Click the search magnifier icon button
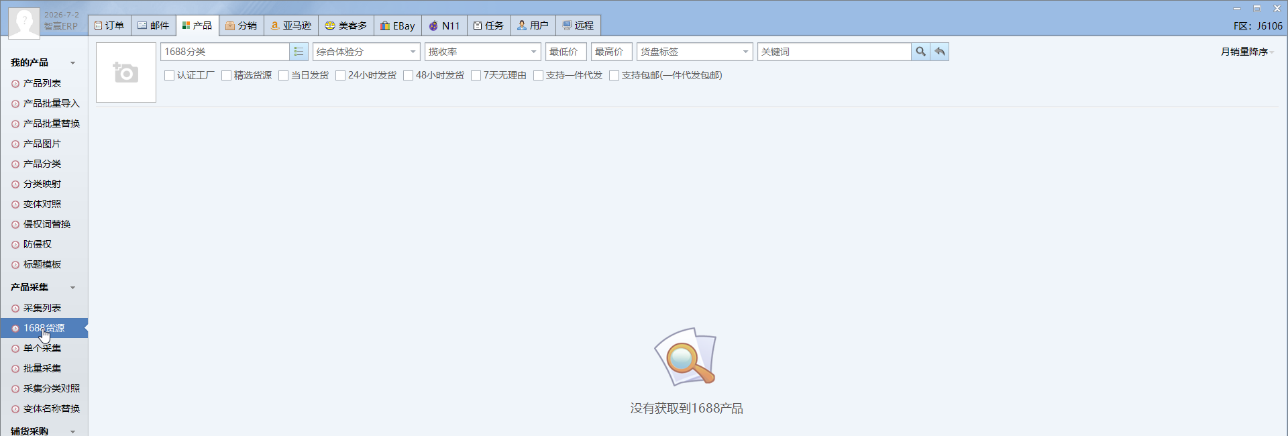The width and height of the screenshot is (1288, 436). tap(920, 52)
